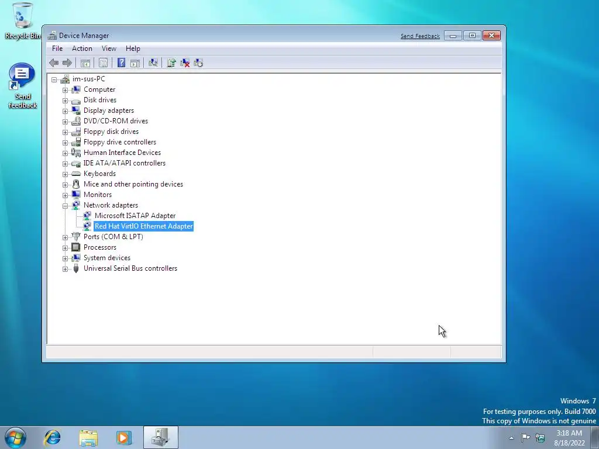
Task: Select the Microsoft ISATAP Adapter text
Action: point(135,216)
